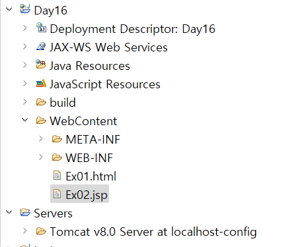Click the build folder icon

(x=41, y=102)
